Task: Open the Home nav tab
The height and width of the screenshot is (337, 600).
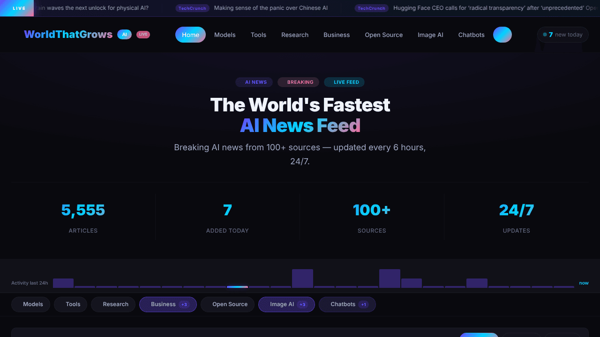Action: pyautogui.click(x=190, y=35)
